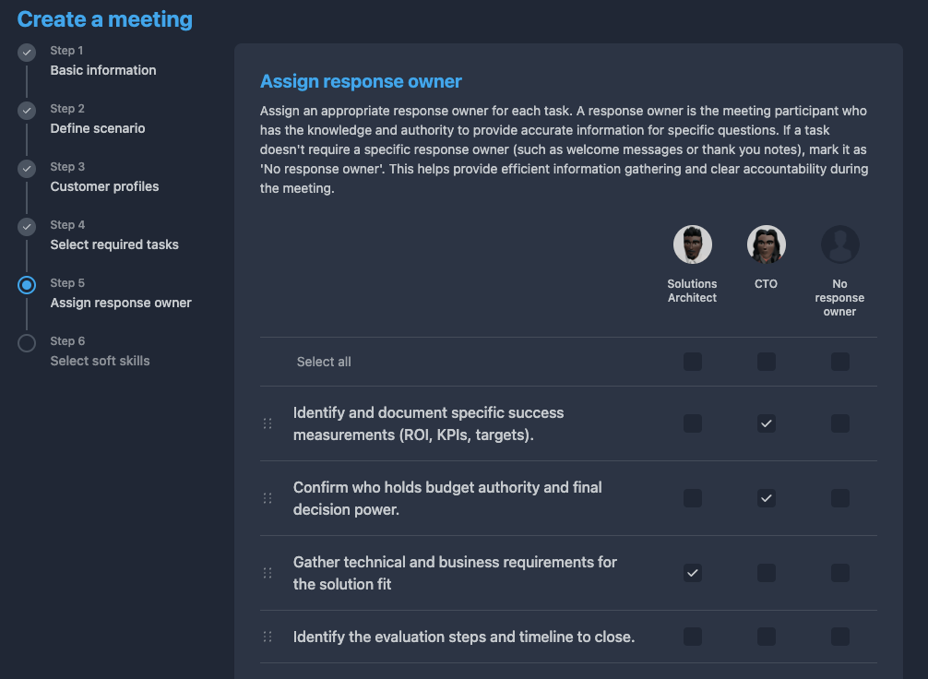Click drag handle beside evaluation steps task
Viewport: 928px width, 679px height.
click(x=268, y=637)
